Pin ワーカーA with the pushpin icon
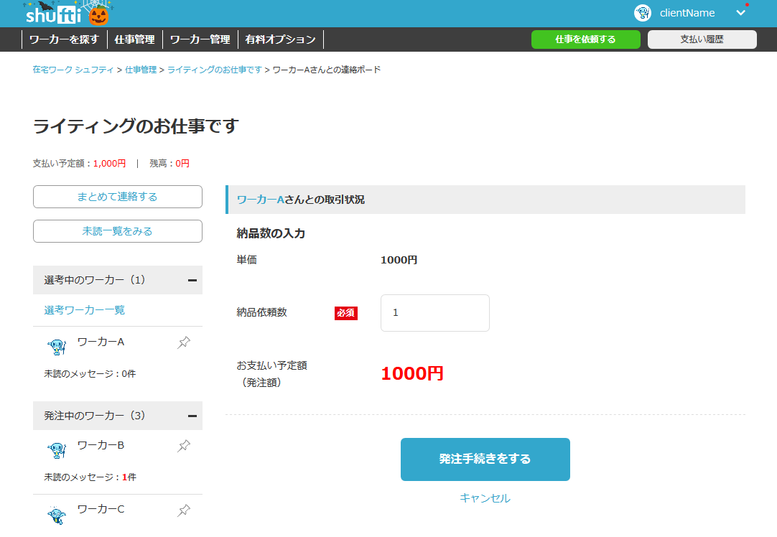This screenshot has height=537, width=777. pyautogui.click(x=184, y=342)
